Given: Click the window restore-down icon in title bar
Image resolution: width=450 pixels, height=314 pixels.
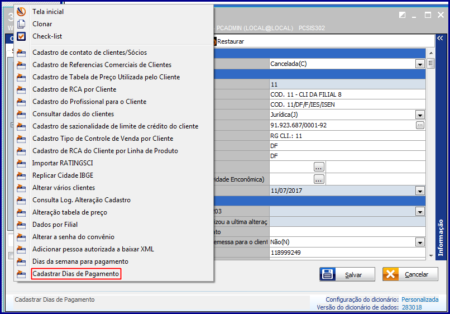Looking at the screenshot, I should click(402, 15).
